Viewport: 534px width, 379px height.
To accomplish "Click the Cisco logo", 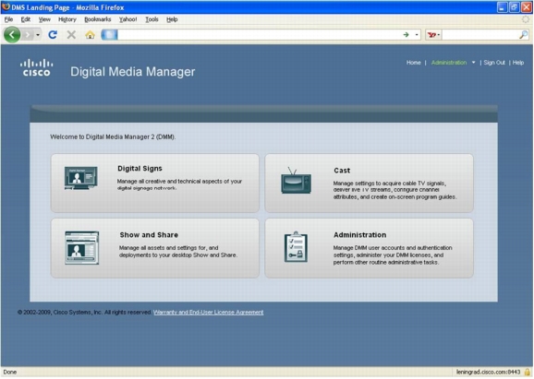I will click(x=36, y=67).
